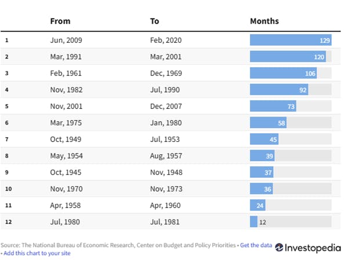Click the 120 months bar
Image resolution: width=351 pixels, height=266 pixels.
click(x=288, y=57)
